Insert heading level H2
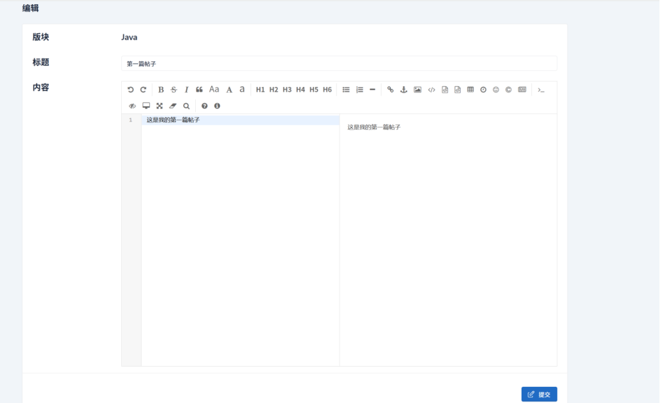 273,89
